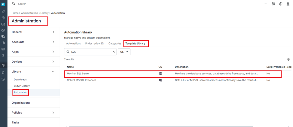
Task: Click Windows icon in Monitor SQL Server row
Action: (160, 74)
